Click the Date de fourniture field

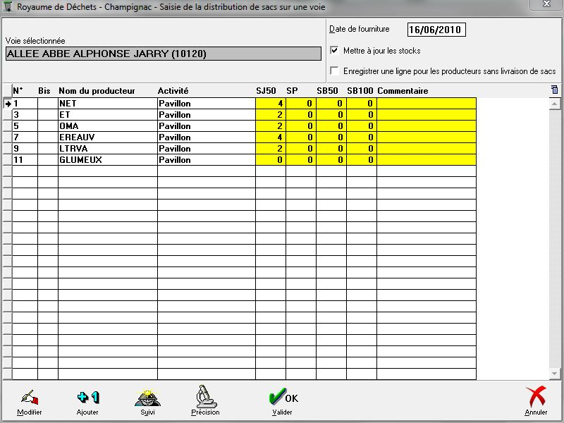tap(436, 30)
